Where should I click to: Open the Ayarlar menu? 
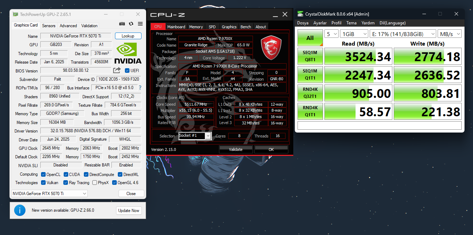320,23
